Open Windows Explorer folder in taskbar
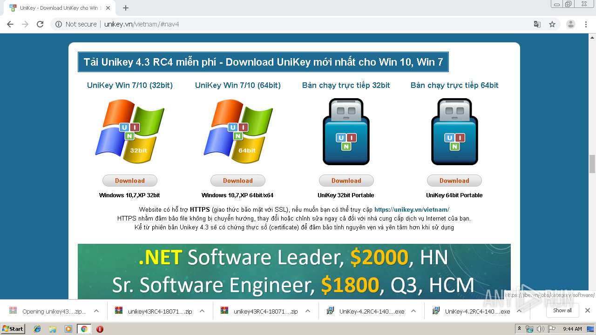 pos(53,329)
